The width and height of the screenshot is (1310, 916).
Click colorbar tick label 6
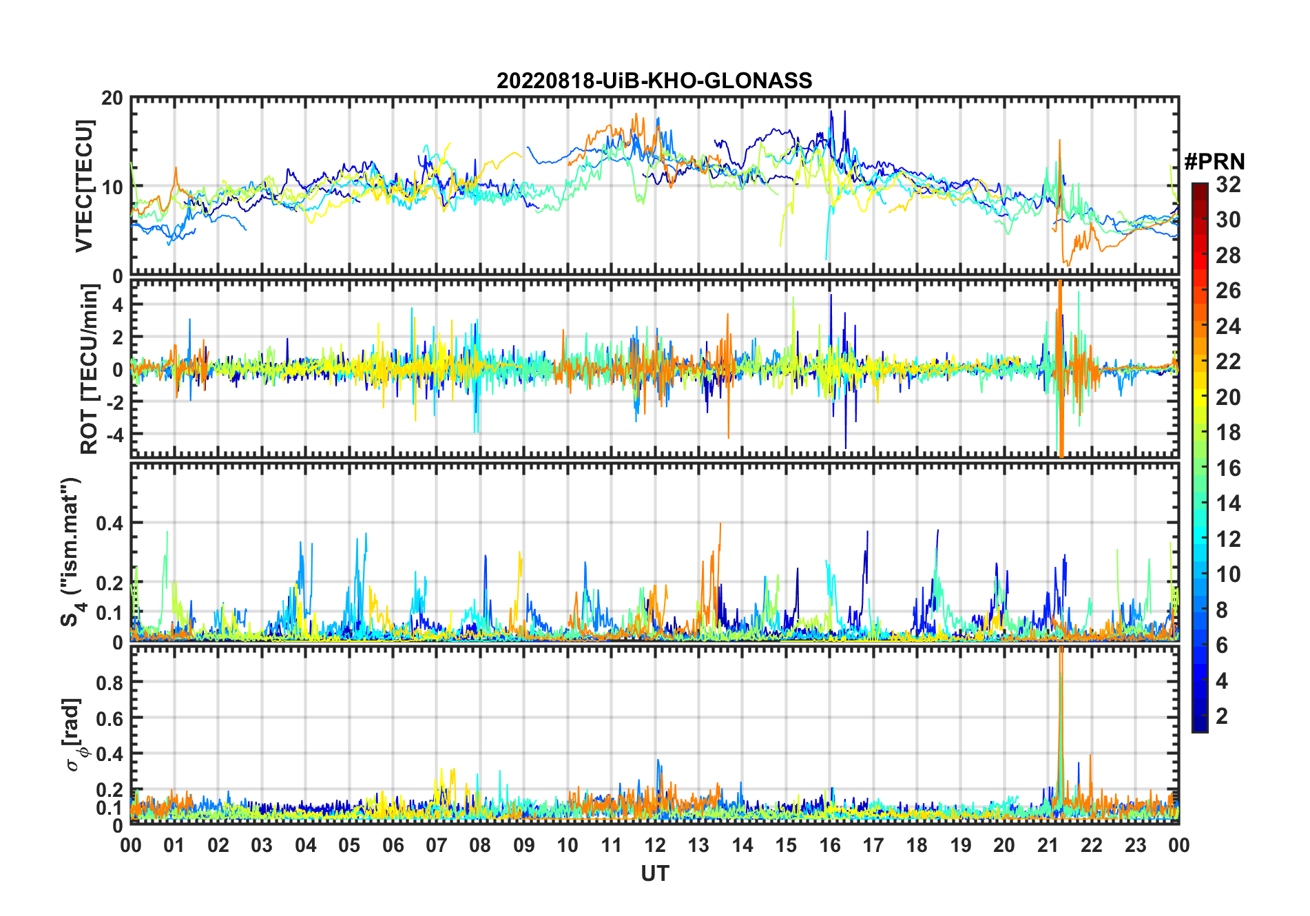pyautogui.click(x=1222, y=645)
